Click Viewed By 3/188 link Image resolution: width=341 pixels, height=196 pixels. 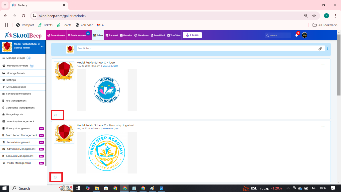(111, 128)
